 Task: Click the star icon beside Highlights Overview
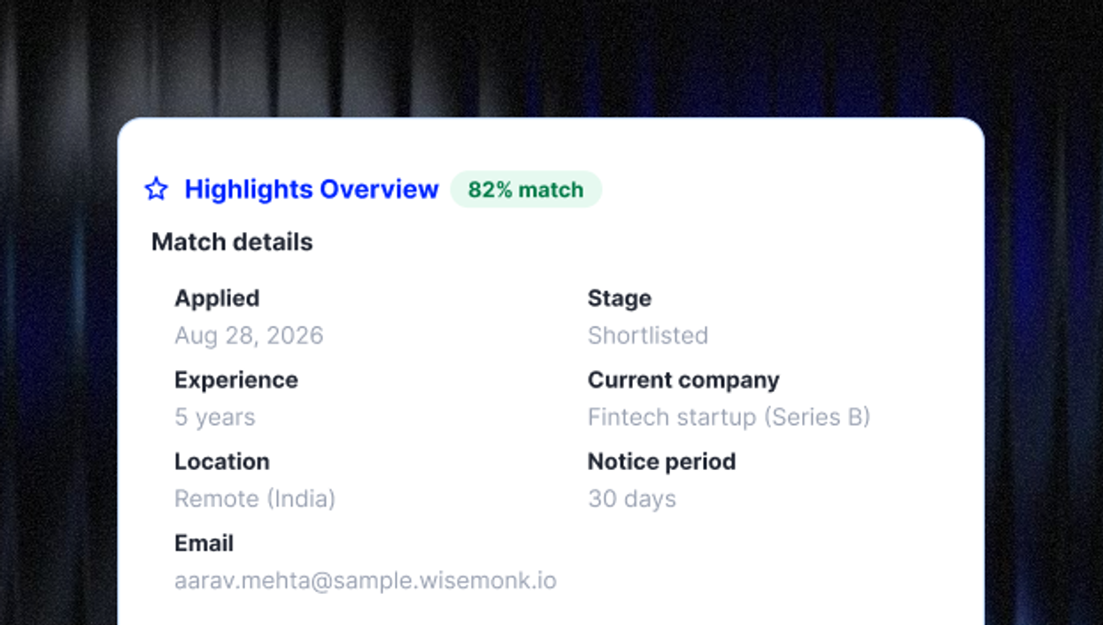tap(156, 189)
